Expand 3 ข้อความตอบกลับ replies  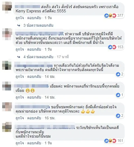pos(38,25)
